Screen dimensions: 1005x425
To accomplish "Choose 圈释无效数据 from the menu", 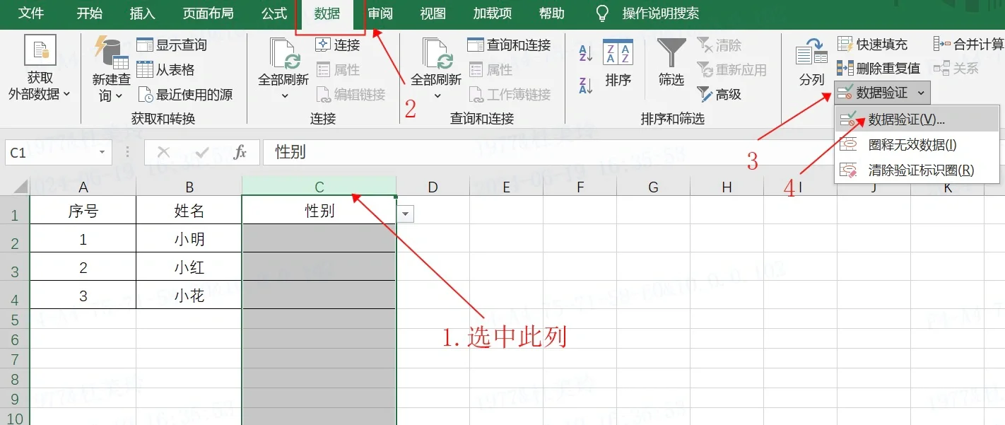I will coord(912,145).
